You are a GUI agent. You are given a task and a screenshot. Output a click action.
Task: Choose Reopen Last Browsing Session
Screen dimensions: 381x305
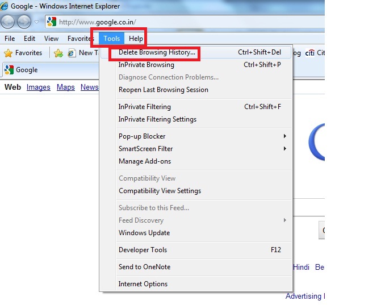pyautogui.click(x=195, y=90)
